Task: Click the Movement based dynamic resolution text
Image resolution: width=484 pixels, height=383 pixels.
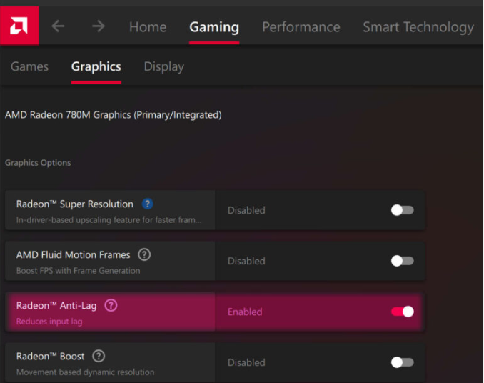Action: [85, 372]
